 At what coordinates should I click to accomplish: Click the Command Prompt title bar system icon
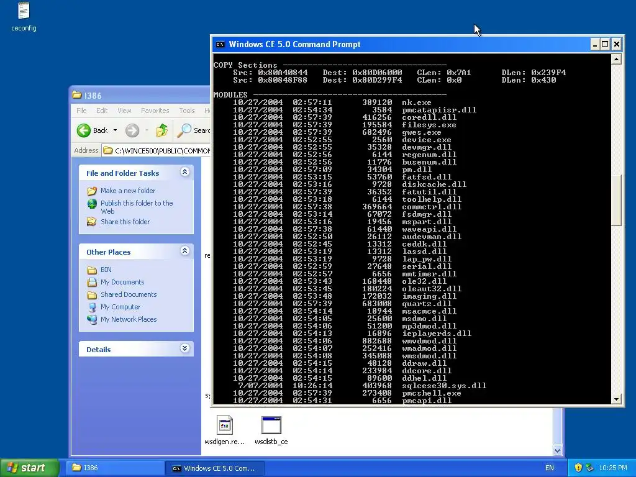(220, 44)
